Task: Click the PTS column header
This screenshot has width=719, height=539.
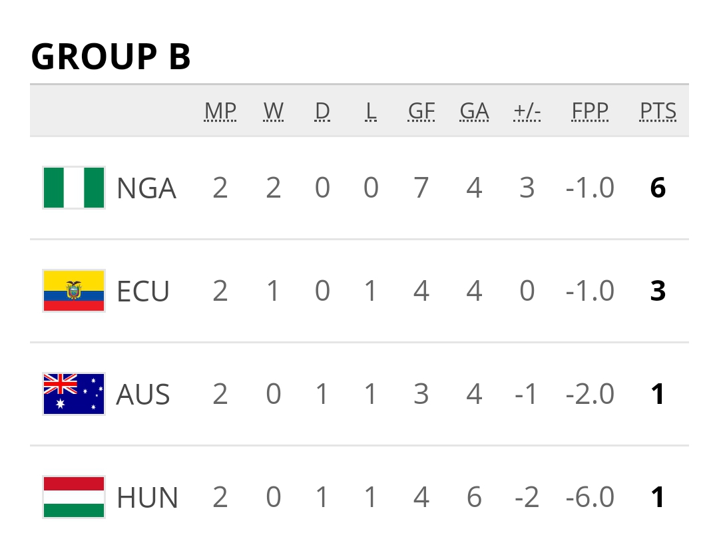Action: (658, 111)
